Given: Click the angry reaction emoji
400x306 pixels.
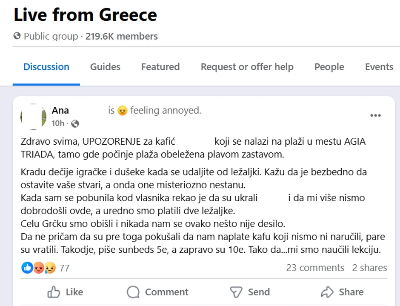Looking at the screenshot, I should tap(39, 268).
